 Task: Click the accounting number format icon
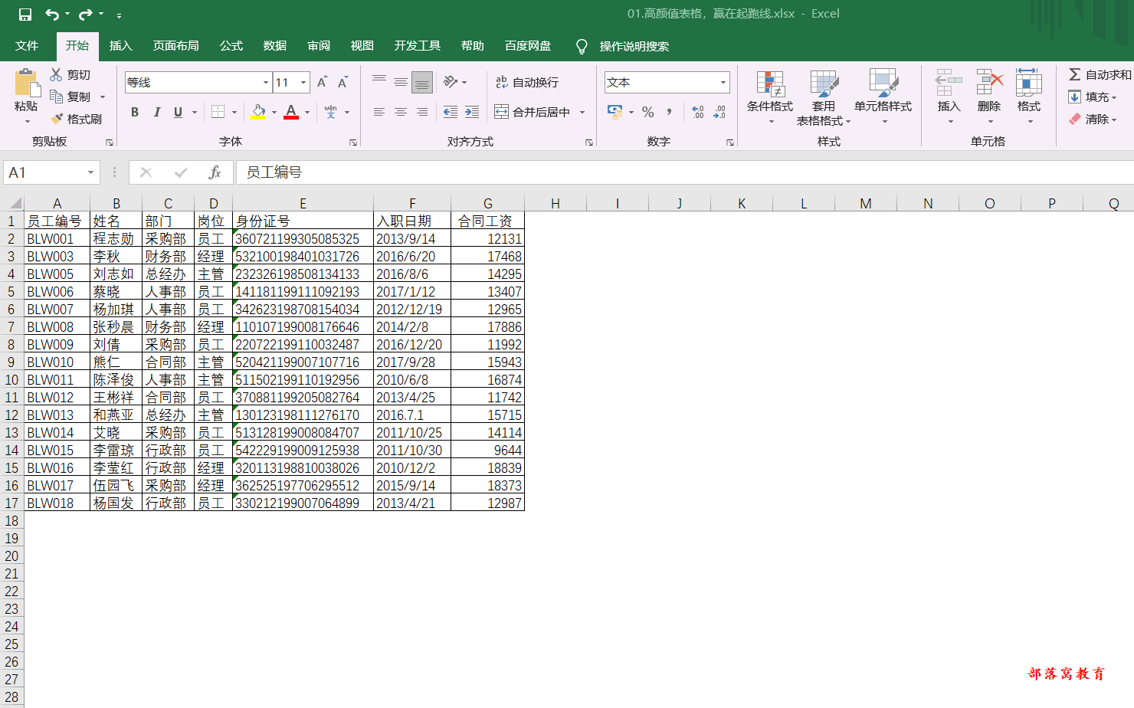click(x=615, y=112)
